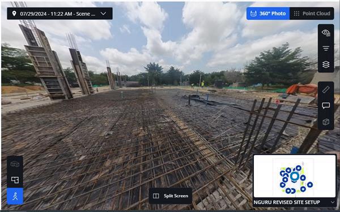
Task: Switch to Point Cloud view
Action: click(312, 14)
